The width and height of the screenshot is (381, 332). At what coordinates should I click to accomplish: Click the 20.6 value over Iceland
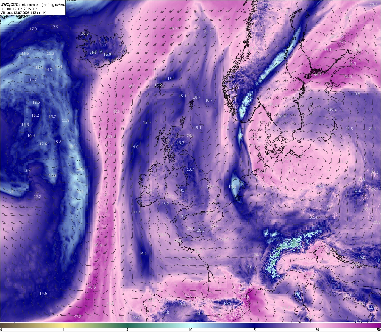[85, 33]
